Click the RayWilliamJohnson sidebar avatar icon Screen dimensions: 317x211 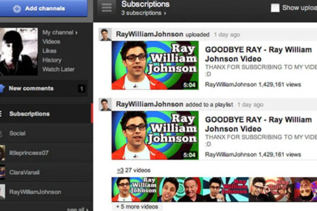[3, 192]
